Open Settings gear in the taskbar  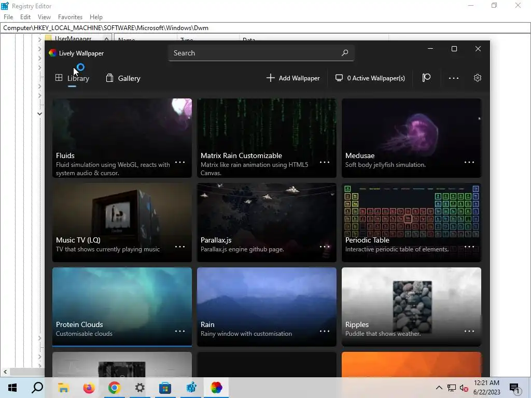tap(140, 388)
